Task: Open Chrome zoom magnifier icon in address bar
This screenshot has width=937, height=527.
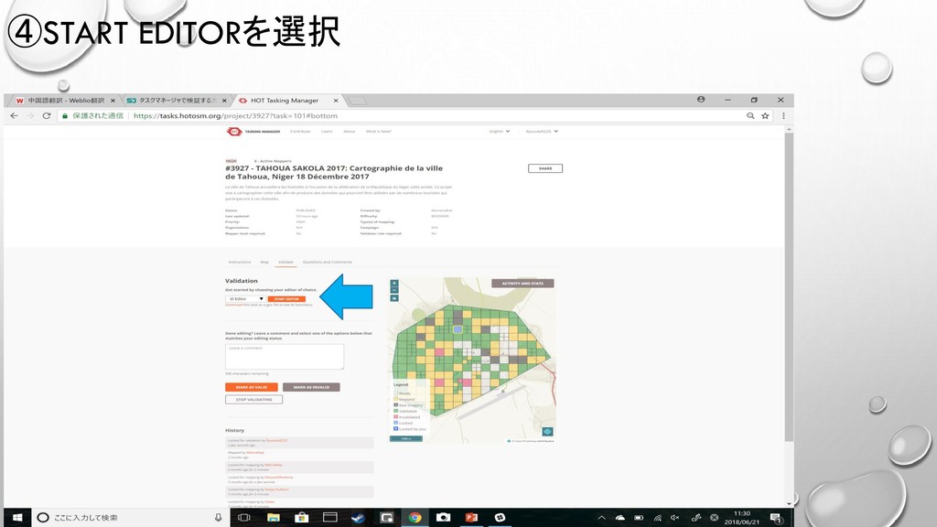Action: click(750, 116)
